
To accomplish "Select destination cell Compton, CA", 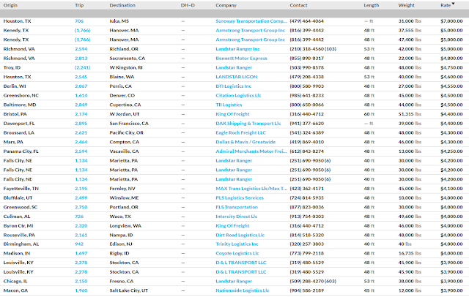I will coord(124,142).
